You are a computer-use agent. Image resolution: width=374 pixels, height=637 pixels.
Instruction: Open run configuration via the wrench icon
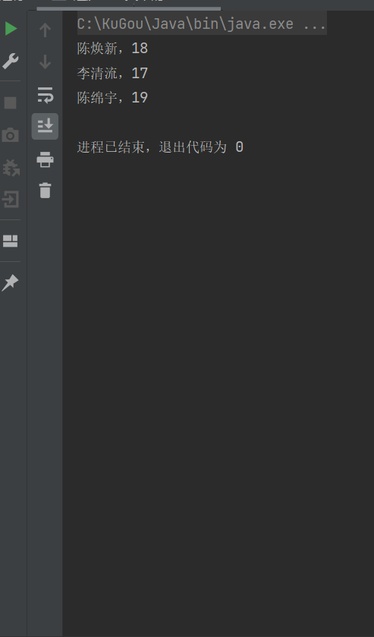click(10, 61)
